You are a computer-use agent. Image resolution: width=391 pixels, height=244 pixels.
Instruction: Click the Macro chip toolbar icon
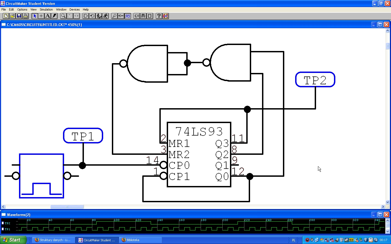[150, 16]
